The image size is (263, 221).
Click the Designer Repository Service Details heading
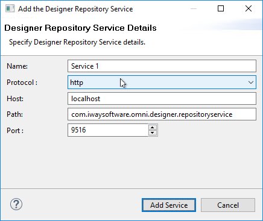click(80, 28)
